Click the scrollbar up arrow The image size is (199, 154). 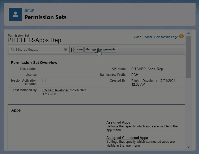click(188, 33)
